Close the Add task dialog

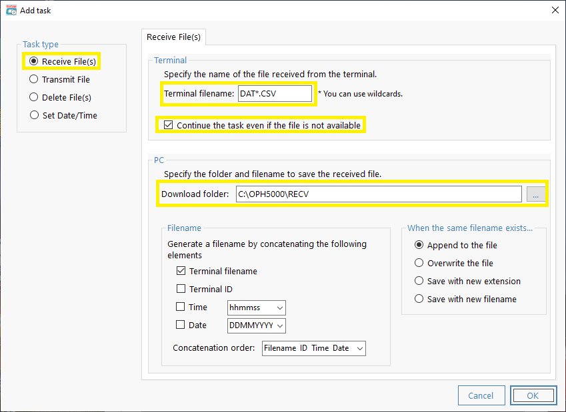click(555, 10)
